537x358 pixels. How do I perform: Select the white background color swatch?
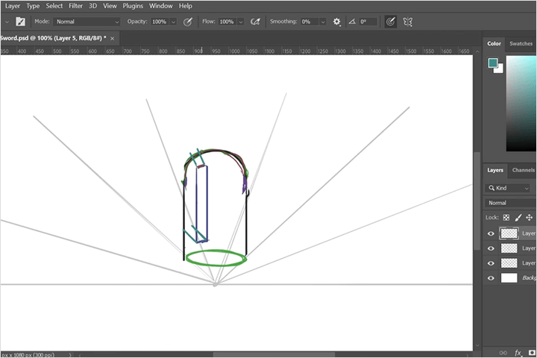(x=499, y=69)
